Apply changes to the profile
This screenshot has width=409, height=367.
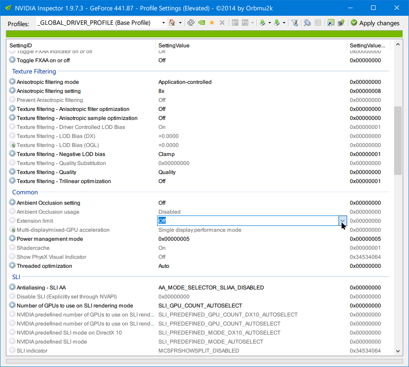[x=375, y=23]
